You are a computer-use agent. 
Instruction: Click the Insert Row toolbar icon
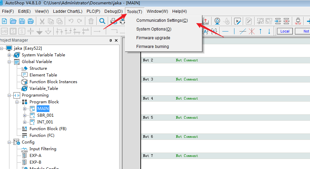[278, 21]
